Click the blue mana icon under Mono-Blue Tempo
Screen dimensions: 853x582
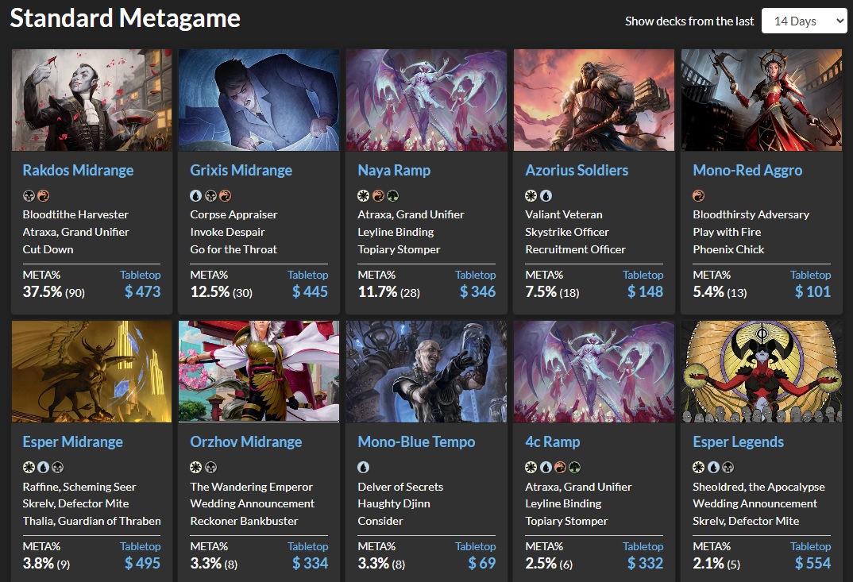point(364,467)
